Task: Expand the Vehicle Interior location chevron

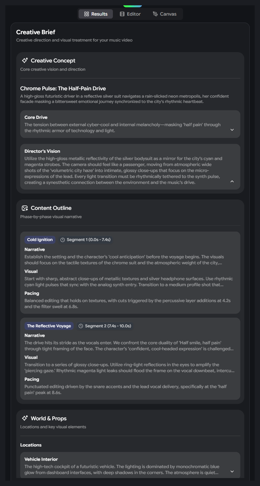Action: coord(232,471)
